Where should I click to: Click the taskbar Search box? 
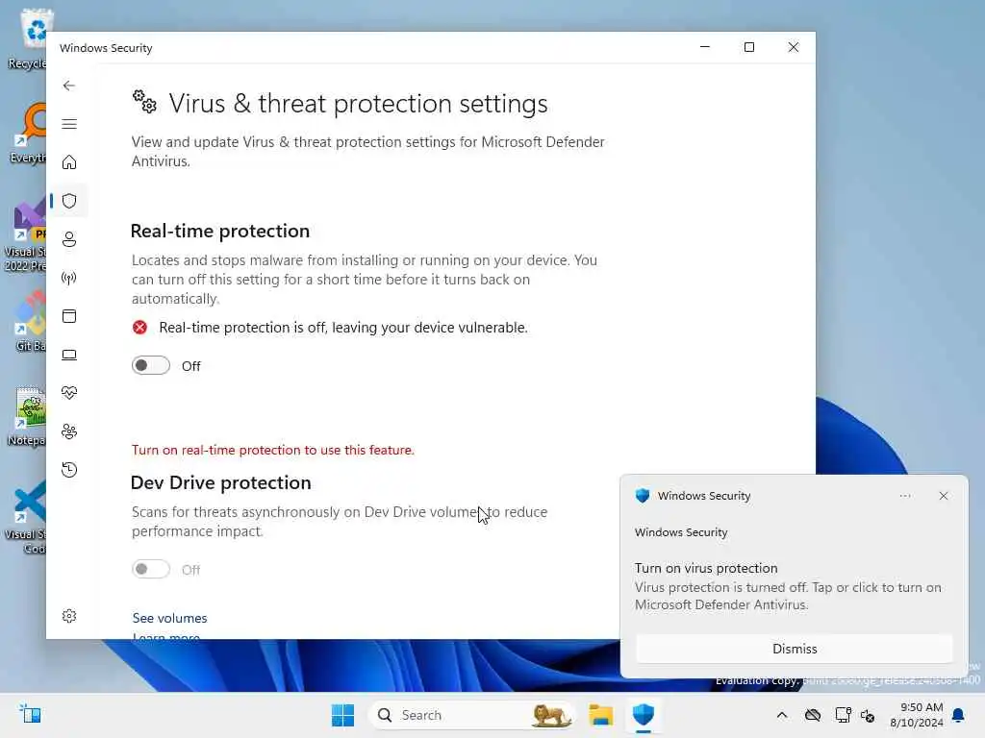coord(472,715)
